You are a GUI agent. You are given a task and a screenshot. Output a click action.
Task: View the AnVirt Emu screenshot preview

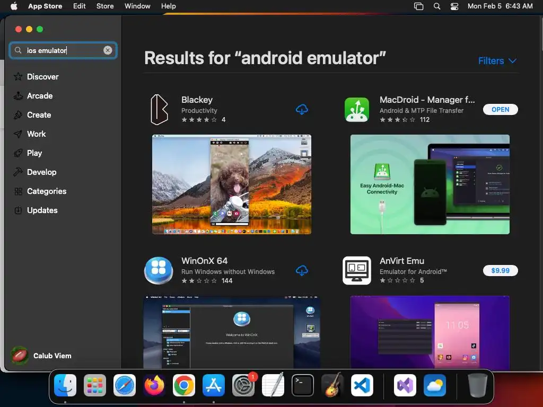pyautogui.click(x=430, y=332)
